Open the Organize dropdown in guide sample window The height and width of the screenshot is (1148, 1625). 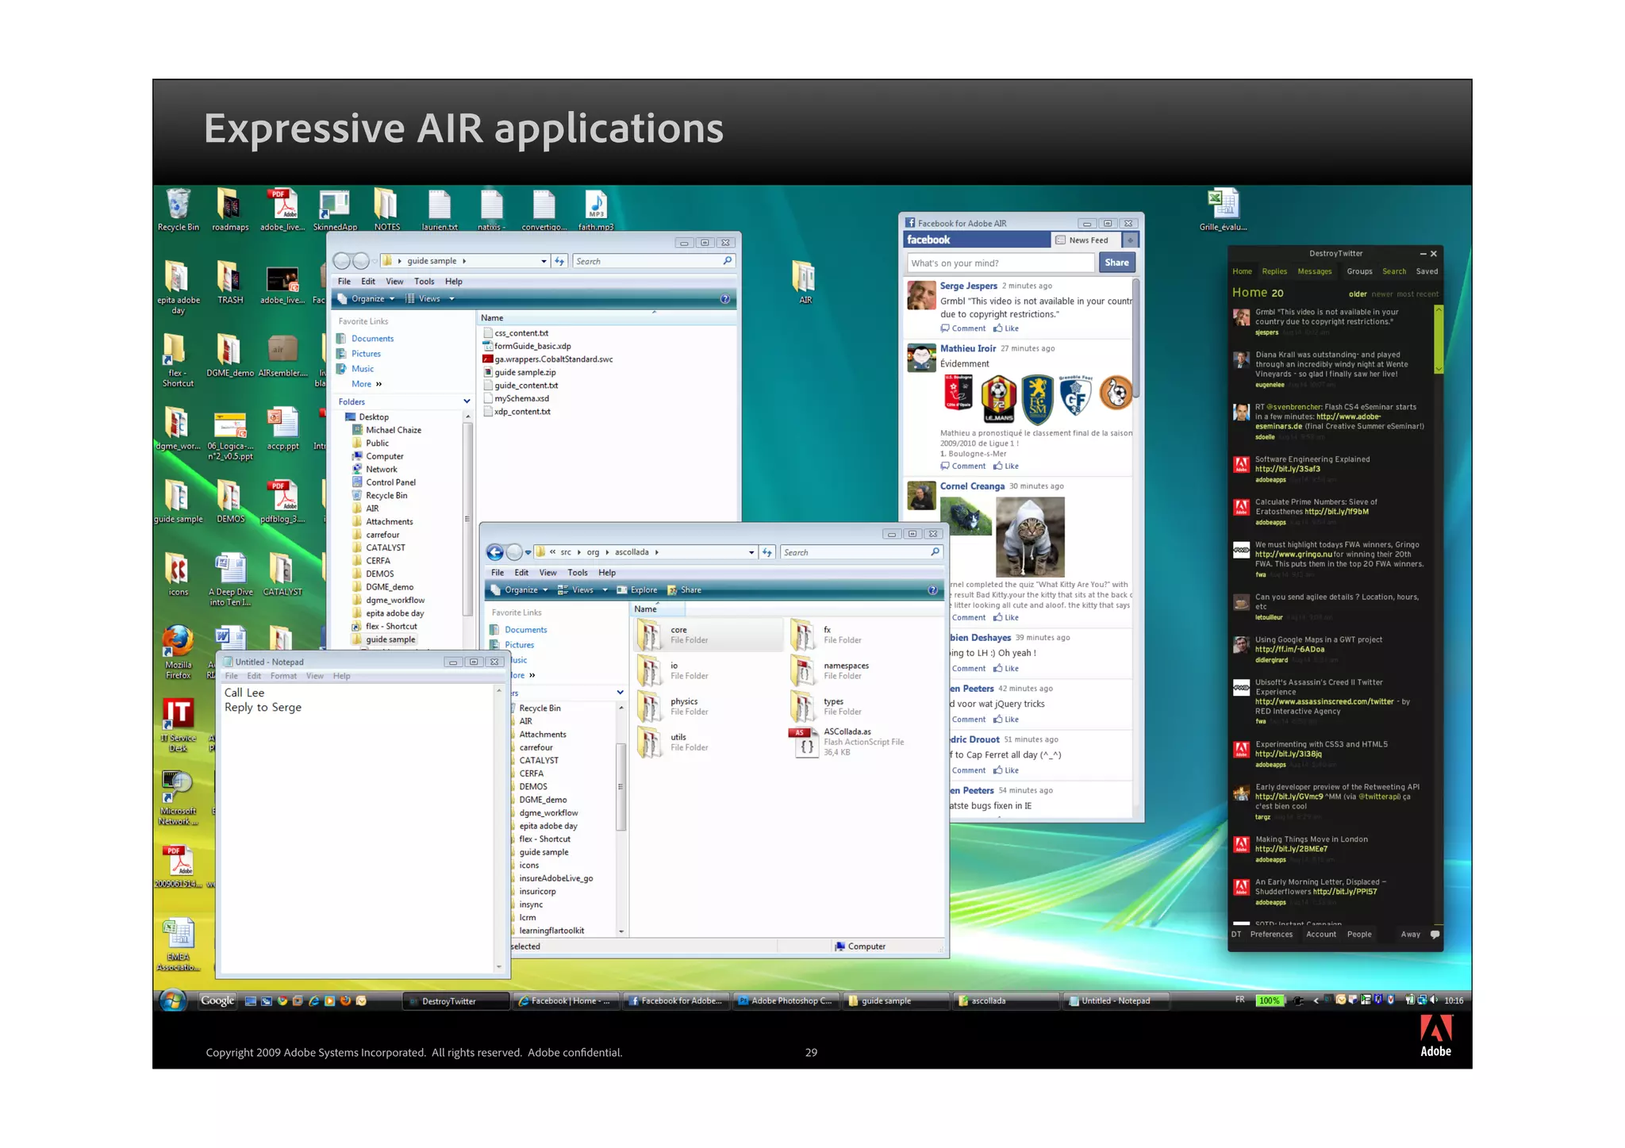click(x=365, y=299)
